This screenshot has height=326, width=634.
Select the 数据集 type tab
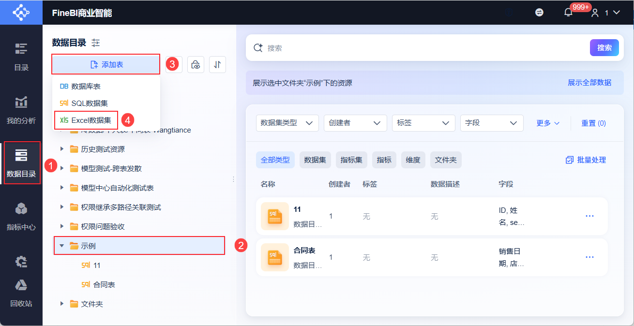pyautogui.click(x=315, y=160)
